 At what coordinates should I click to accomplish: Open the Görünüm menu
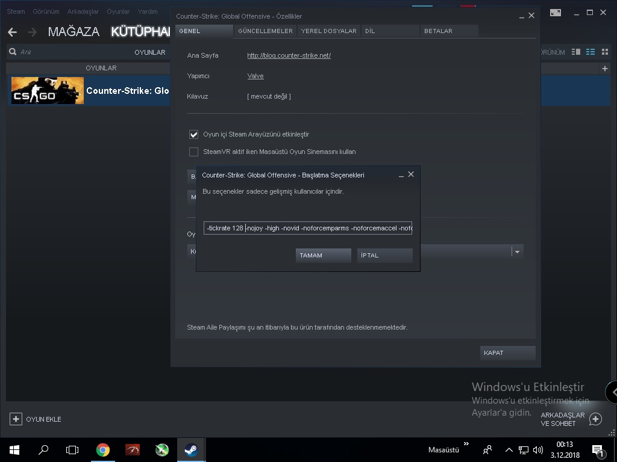[46, 11]
